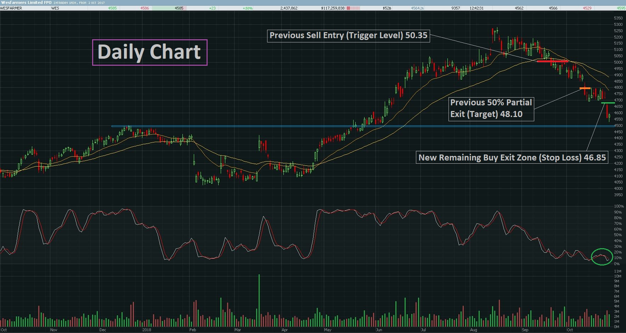Click the traded volume 2,437,862 cell
Image resolution: width=626 pixels, height=333 pixels.
289,8
